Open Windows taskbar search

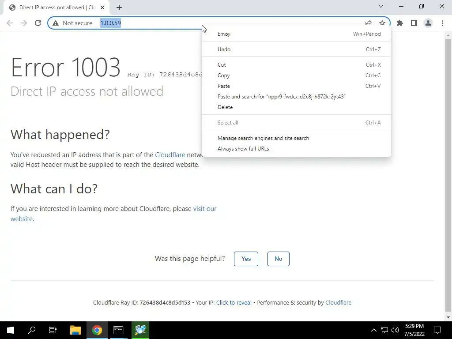pos(32,330)
